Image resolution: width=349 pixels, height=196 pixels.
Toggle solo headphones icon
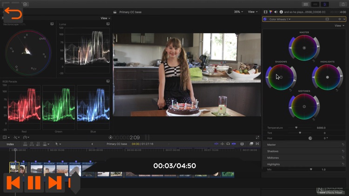pos(228,144)
